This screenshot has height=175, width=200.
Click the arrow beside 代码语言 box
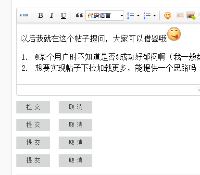pyautogui.click(x=122, y=15)
